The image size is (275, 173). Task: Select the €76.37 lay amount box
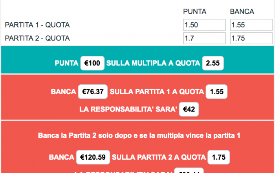pyautogui.click(x=93, y=92)
